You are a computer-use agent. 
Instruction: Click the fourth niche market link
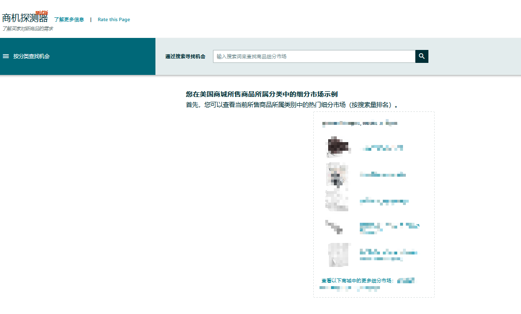[390, 228]
